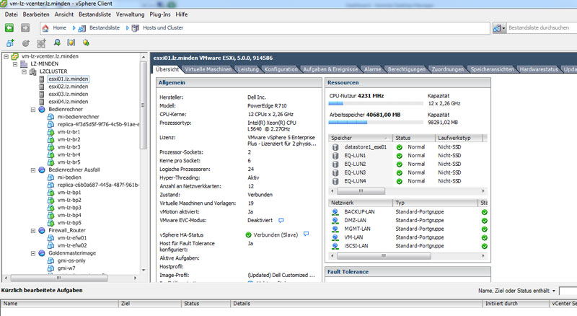Open the search scope dropdown arrow
The width and height of the screenshot is (577, 316).
[503, 28]
